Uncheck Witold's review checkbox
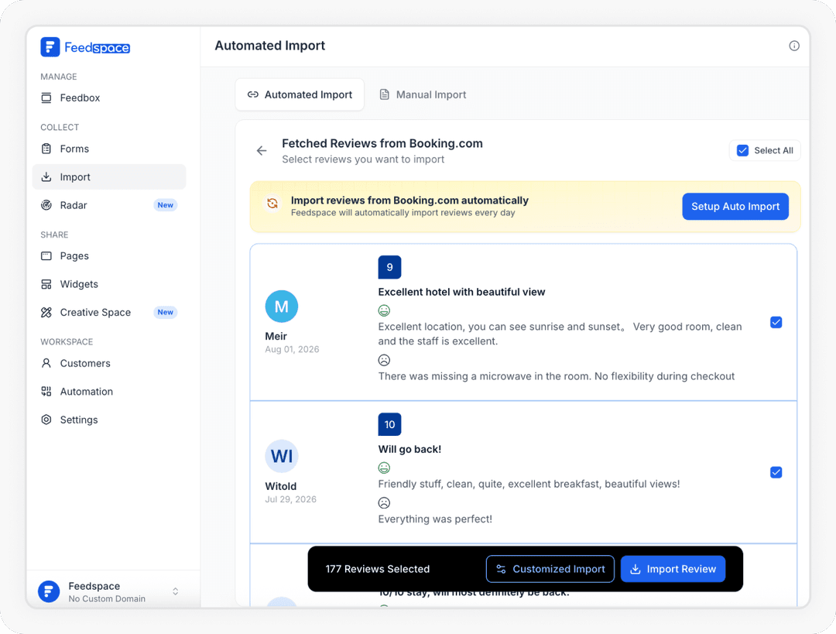The image size is (836, 634). [776, 472]
